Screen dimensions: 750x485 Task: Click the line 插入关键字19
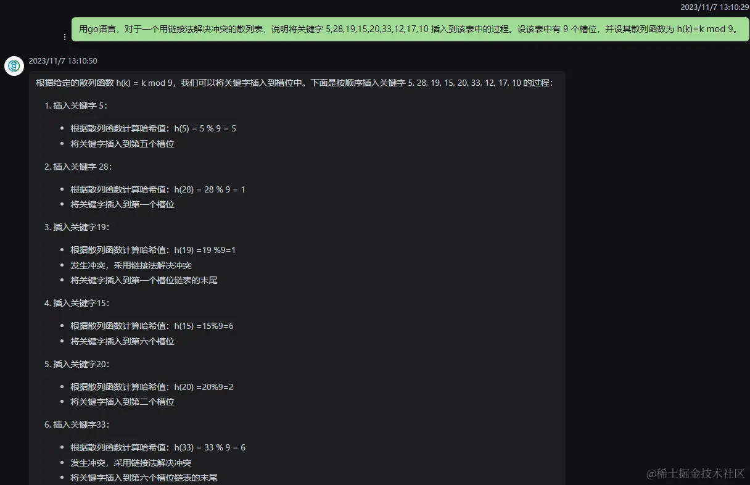tap(76, 227)
